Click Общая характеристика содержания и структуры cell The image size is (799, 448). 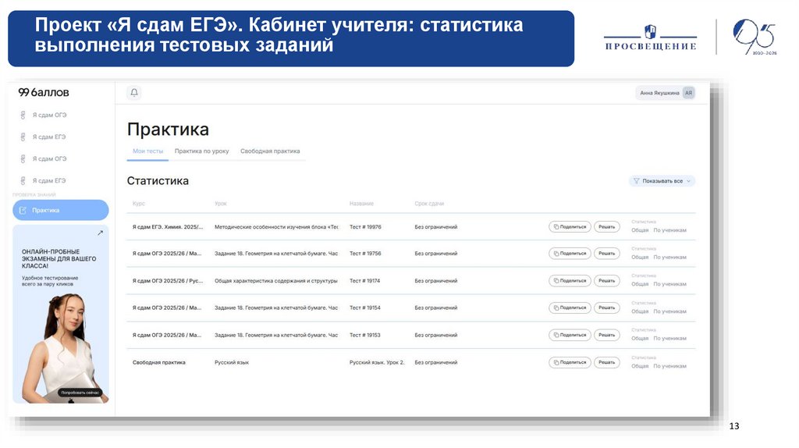click(x=275, y=281)
